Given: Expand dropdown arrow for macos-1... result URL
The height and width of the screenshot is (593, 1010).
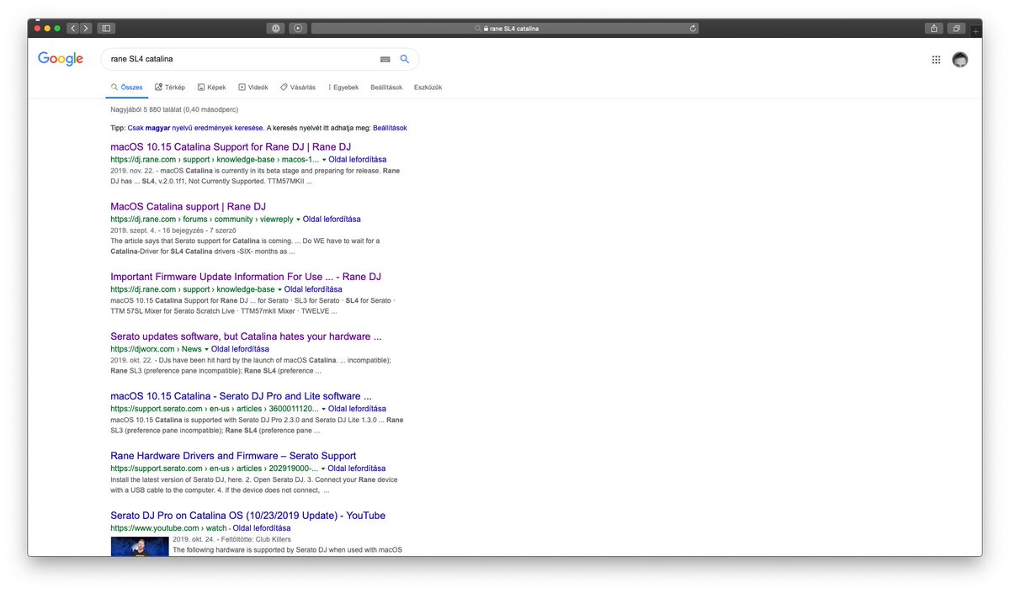Looking at the screenshot, I should click(x=323, y=160).
